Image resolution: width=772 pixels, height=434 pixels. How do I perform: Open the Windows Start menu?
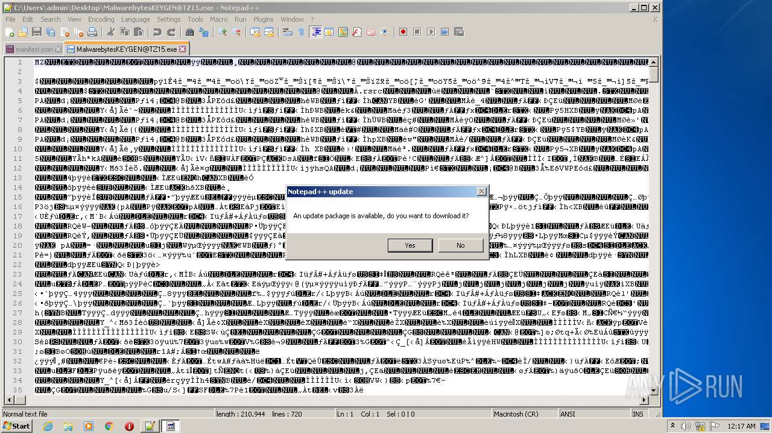click(x=16, y=426)
